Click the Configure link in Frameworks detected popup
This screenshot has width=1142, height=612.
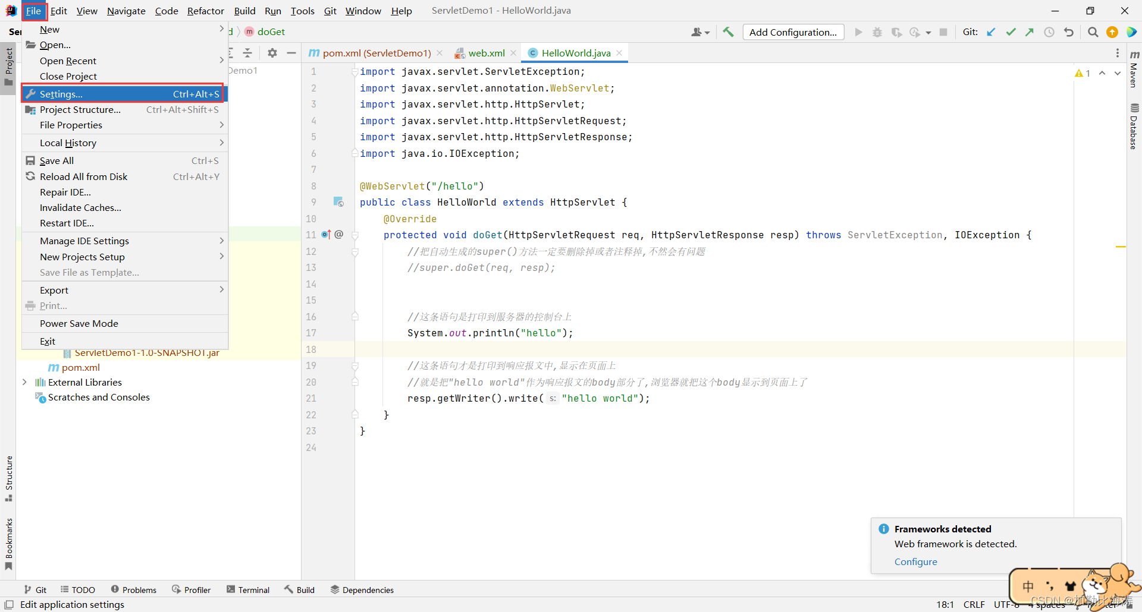coord(915,561)
